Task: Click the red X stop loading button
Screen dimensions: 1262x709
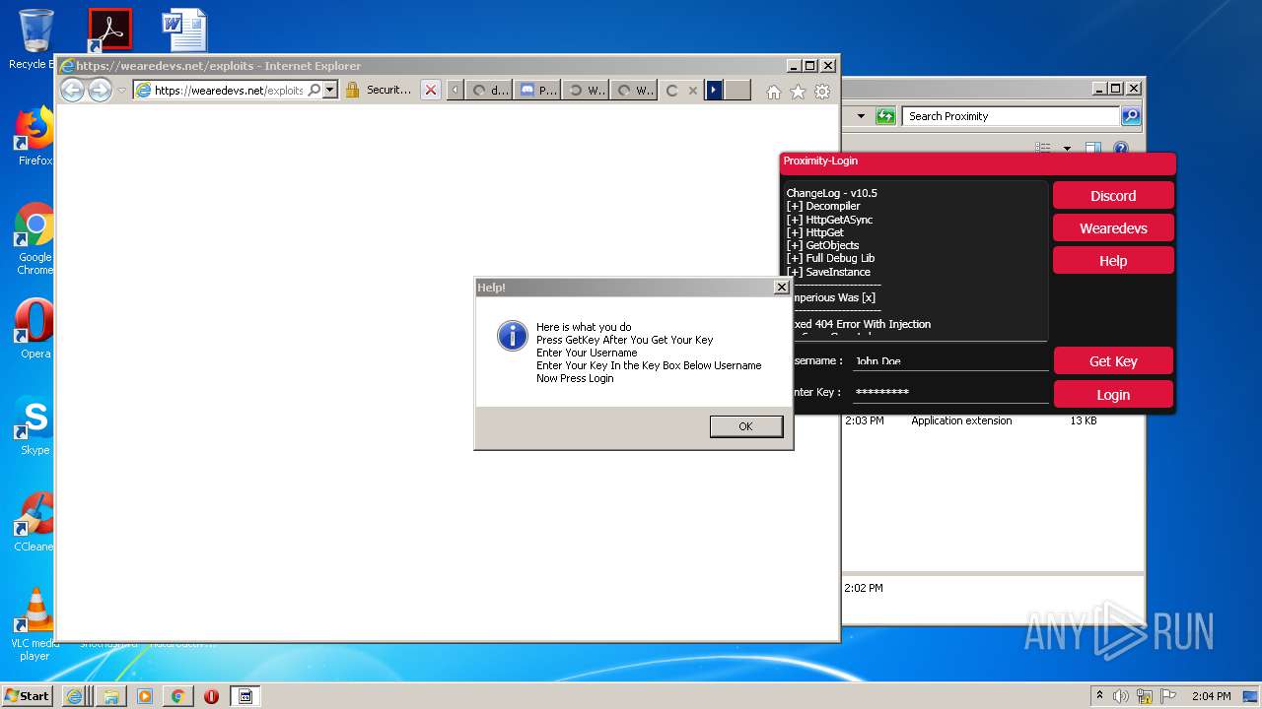Action: 431,90
